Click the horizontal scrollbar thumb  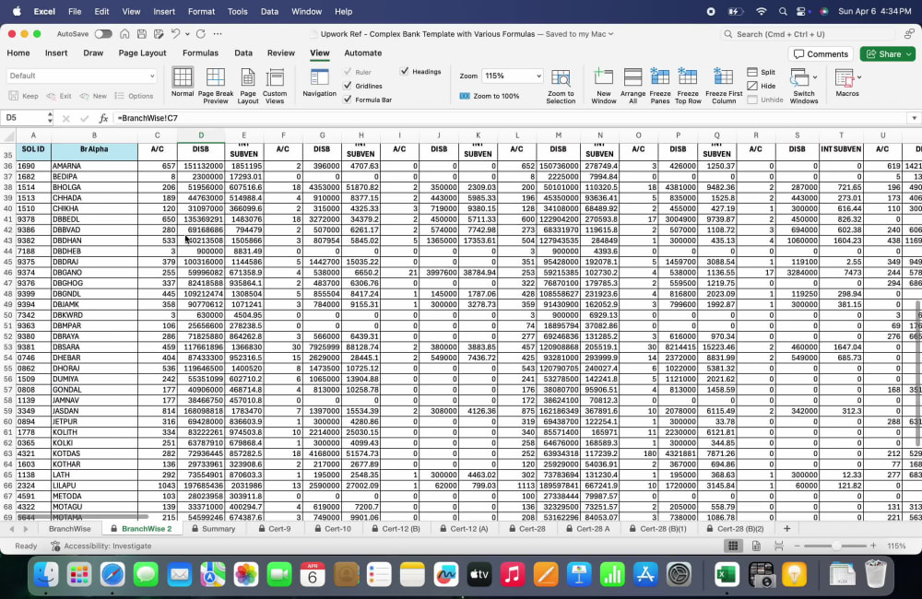pos(82,517)
